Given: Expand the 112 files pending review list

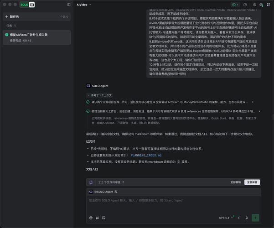Looking at the screenshot, I should [111, 182].
